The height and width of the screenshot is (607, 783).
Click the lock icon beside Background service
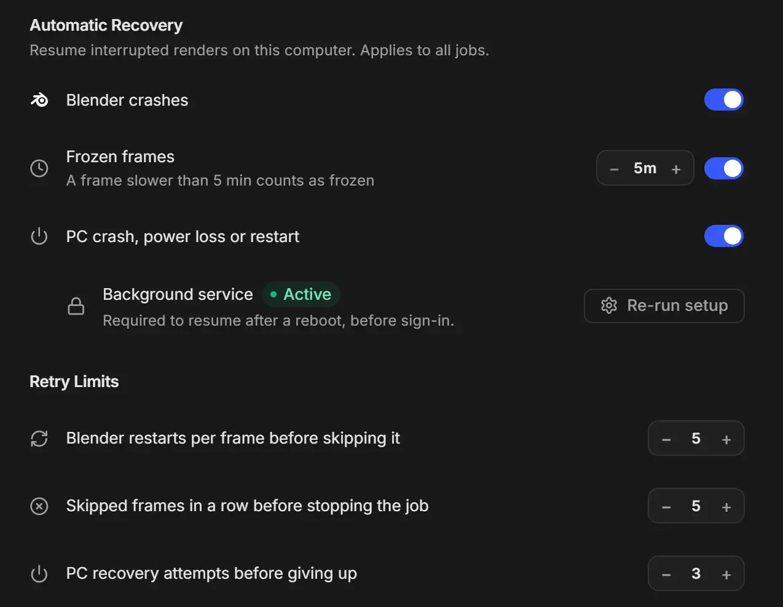76,306
